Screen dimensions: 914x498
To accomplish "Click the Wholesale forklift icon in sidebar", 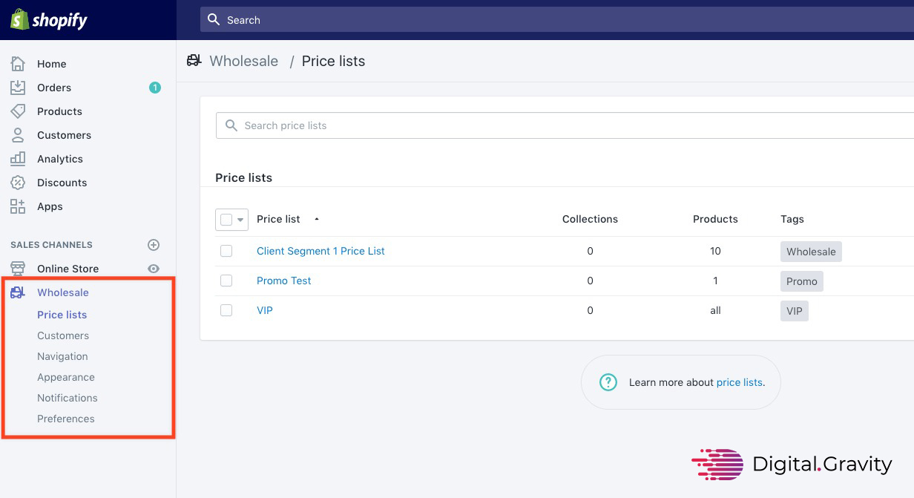I will [x=18, y=292].
